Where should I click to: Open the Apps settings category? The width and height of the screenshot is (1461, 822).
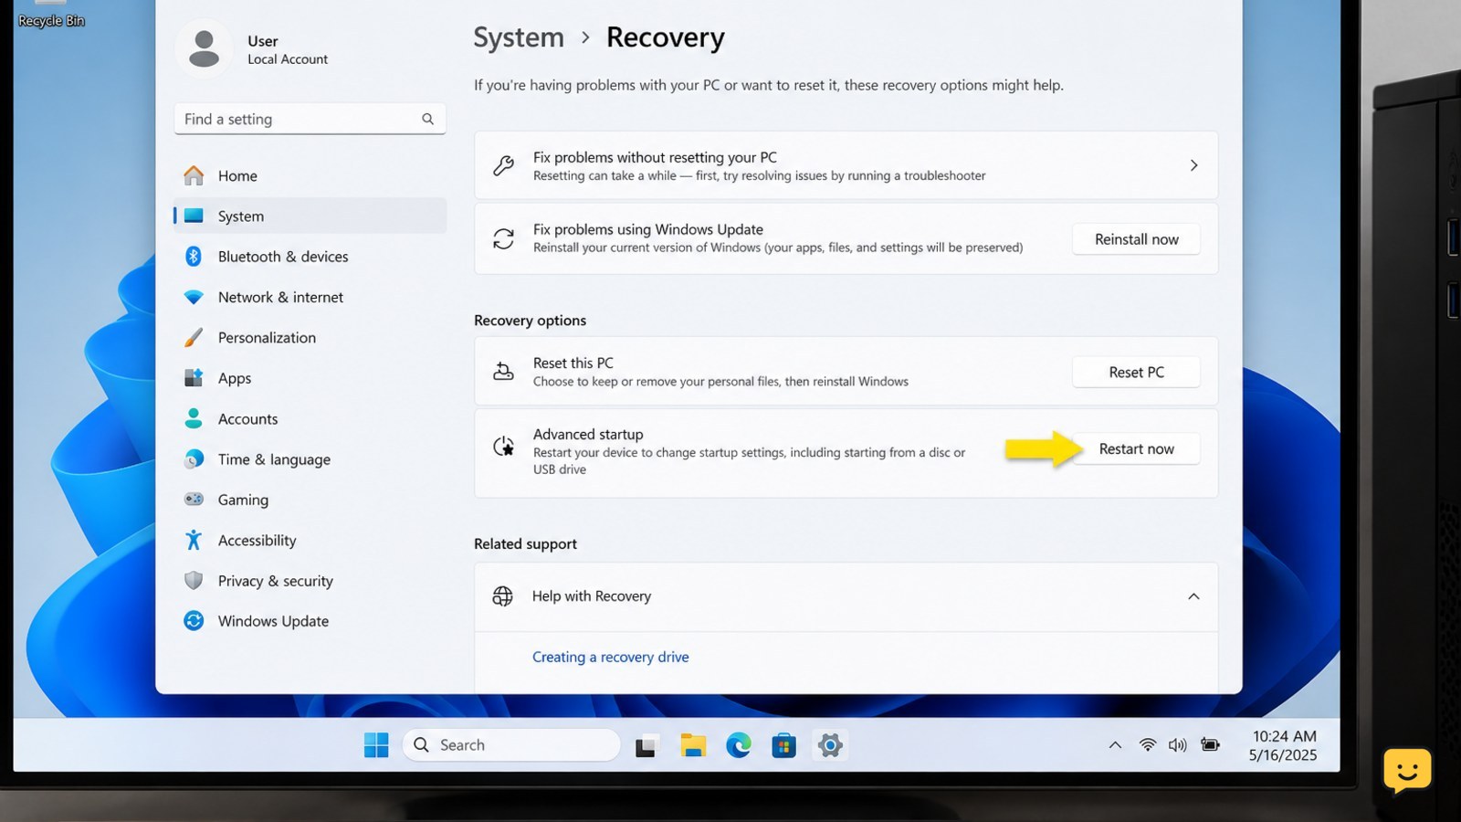(310, 378)
